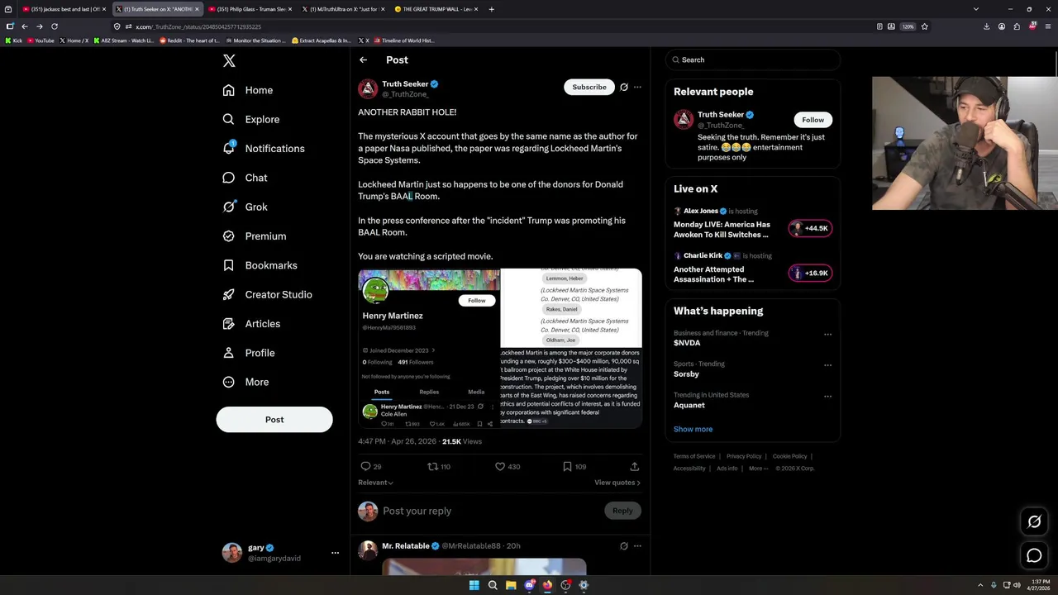Click the 120% zoom level indicator
The image size is (1058, 595).
tap(908, 26)
